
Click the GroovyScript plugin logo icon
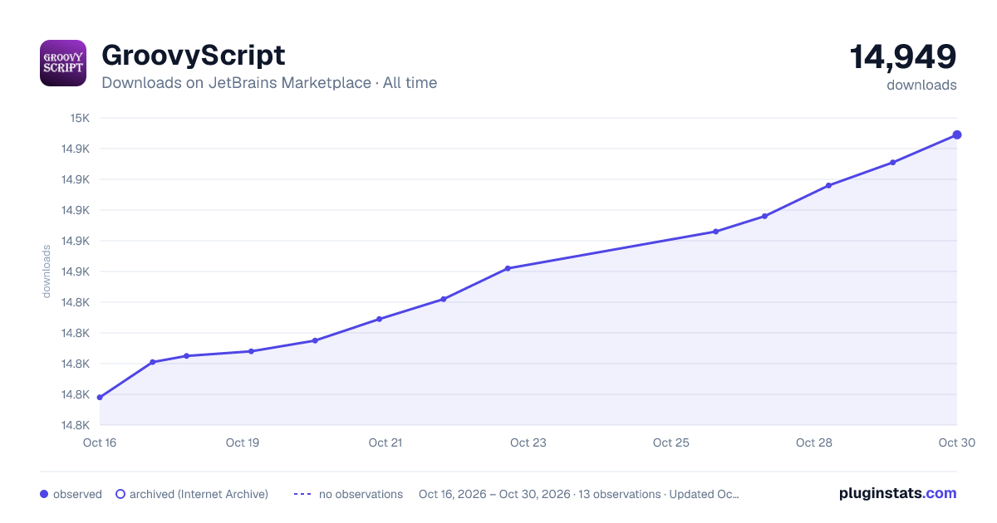(x=63, y=63)
